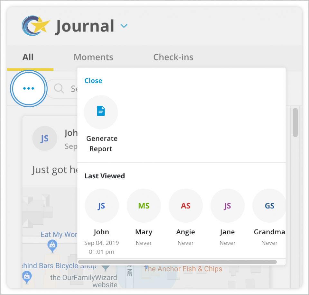
Task: Open the Generate Report icon
Action: coord(101,112)
